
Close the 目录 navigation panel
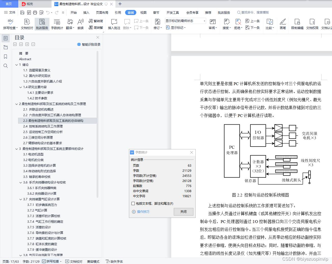click(98, 37)
